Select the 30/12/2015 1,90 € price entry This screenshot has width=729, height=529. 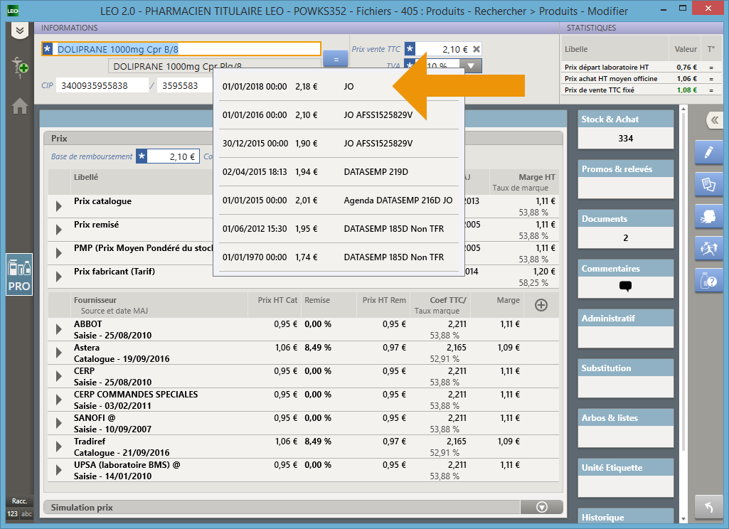click(339, 143)
